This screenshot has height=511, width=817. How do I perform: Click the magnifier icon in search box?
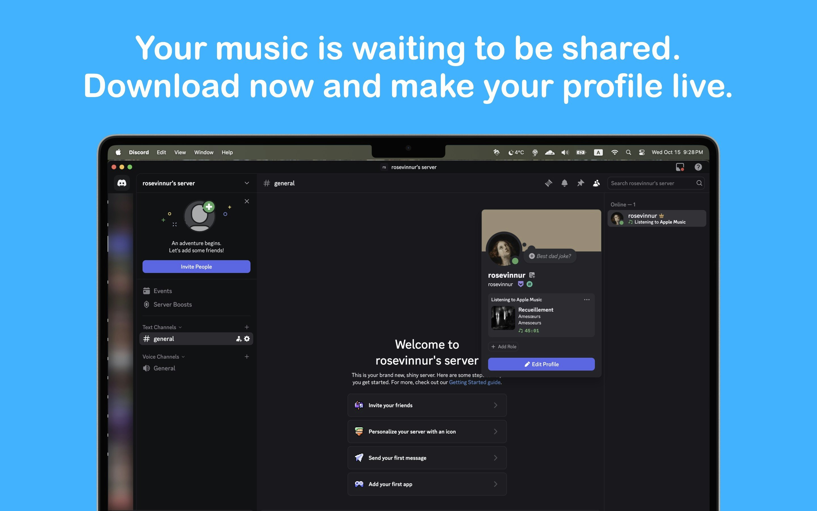pos(699,183)
